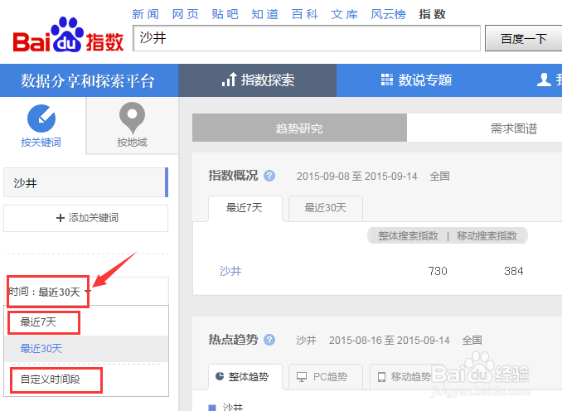This screenshot has height=411, width=562.
Task: Click the value 384 in index table
Action: (x=514, y=271)
